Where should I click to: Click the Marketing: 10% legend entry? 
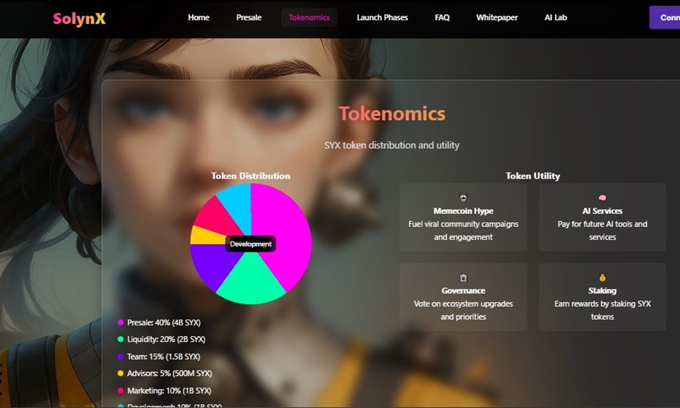click(x=165, y=390)
